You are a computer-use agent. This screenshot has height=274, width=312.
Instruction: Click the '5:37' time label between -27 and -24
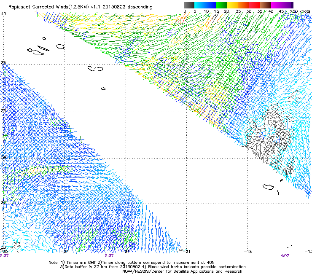(110, 256)
